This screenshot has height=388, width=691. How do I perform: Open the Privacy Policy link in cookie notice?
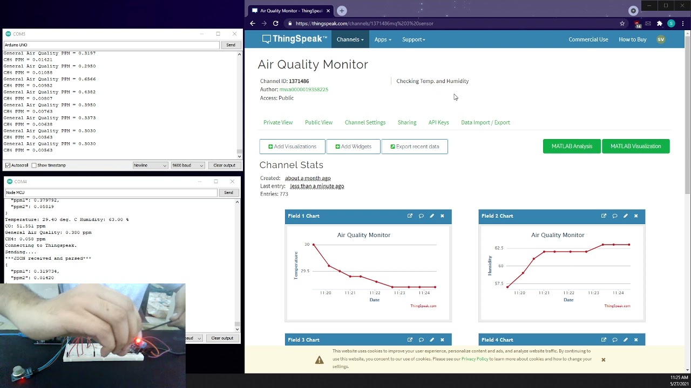click(x=475, y=359)
